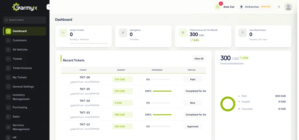Click the Customers sidebar icon
Screen dimensions: 299x140
coord(8,40)
